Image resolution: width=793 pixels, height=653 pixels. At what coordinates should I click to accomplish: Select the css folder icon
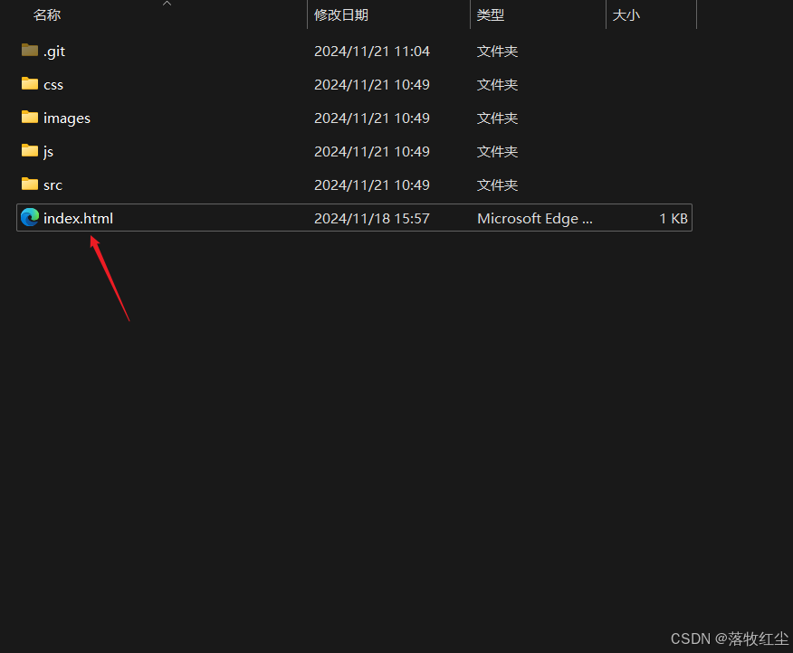30,83
